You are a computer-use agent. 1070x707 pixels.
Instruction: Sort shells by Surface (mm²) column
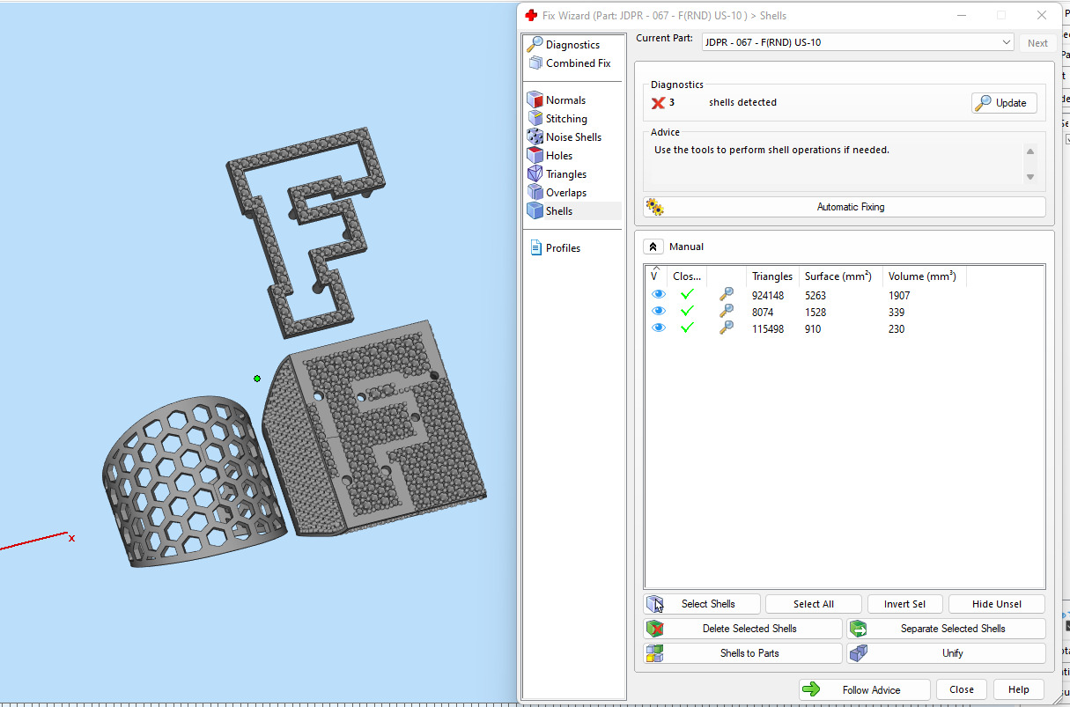[841, 276]
